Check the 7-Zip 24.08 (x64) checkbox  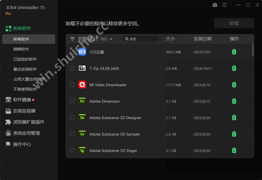pos(72,68)
